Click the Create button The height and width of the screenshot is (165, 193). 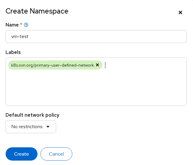pyautogui.click(x=22, y=154)
